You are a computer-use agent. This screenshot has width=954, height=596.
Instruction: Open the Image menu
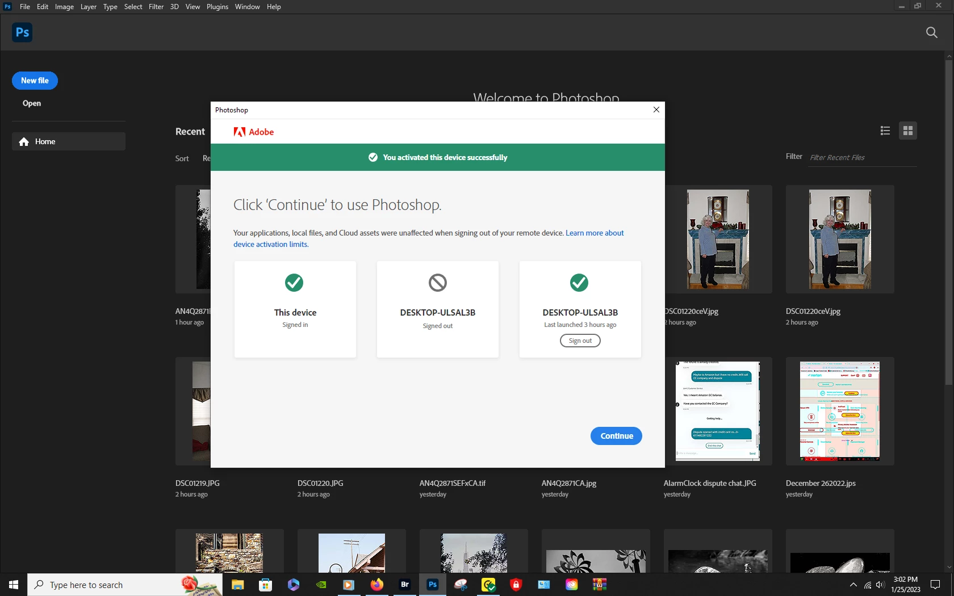pyautogui.click(x=64, y=7)
